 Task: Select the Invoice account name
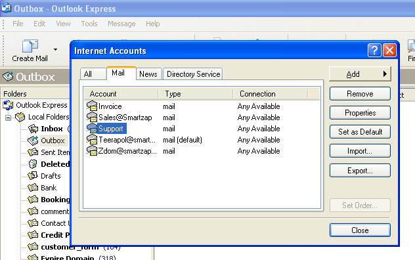pyautogui.click(x=110, y=106)
